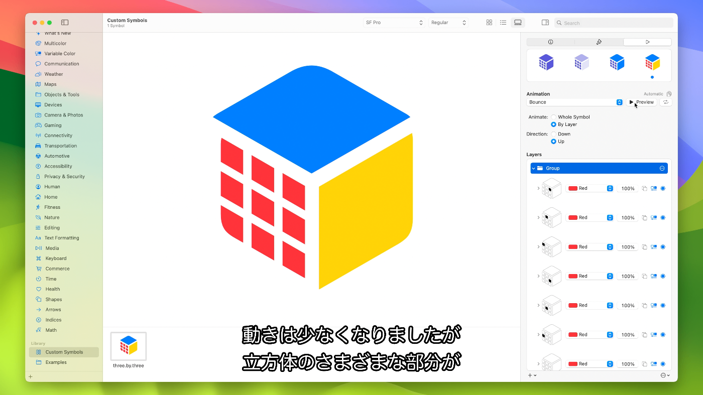The height and width of the screenshot is (395, 703).
Task: Open the Arrows category
Action: point(53,310)
